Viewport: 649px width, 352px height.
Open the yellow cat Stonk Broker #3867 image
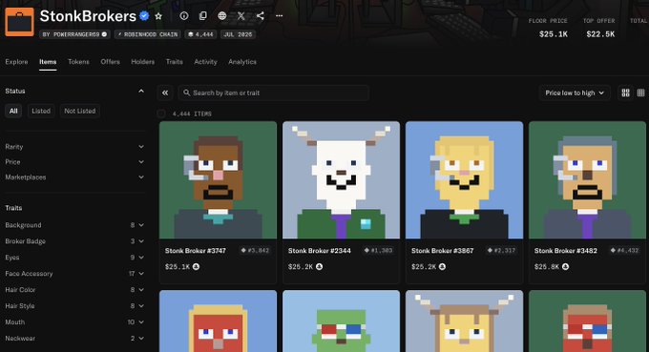click(x=465, y=180)
